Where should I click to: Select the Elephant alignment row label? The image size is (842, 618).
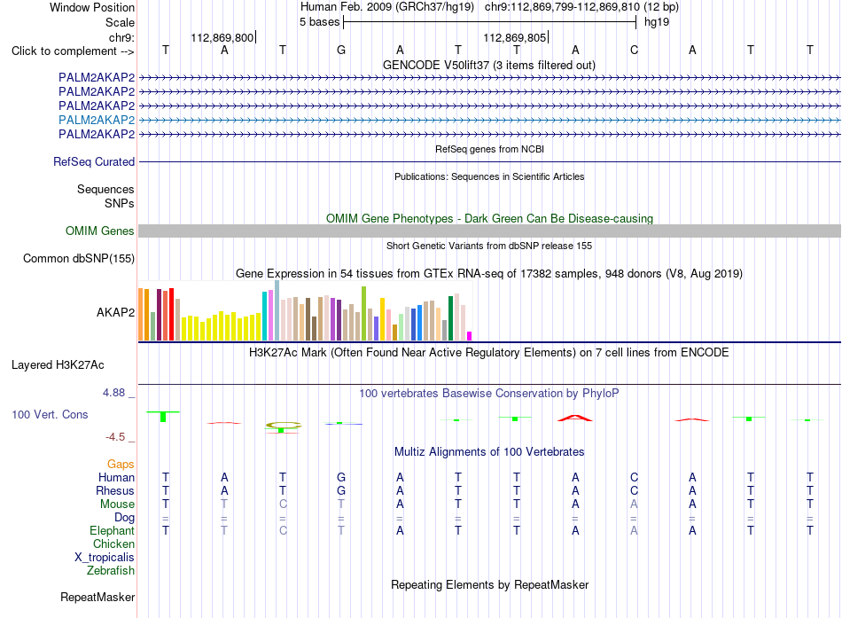[112, 530]
